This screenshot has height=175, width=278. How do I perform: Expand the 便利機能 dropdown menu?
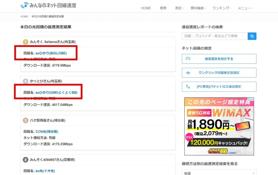tap(198, 8)
